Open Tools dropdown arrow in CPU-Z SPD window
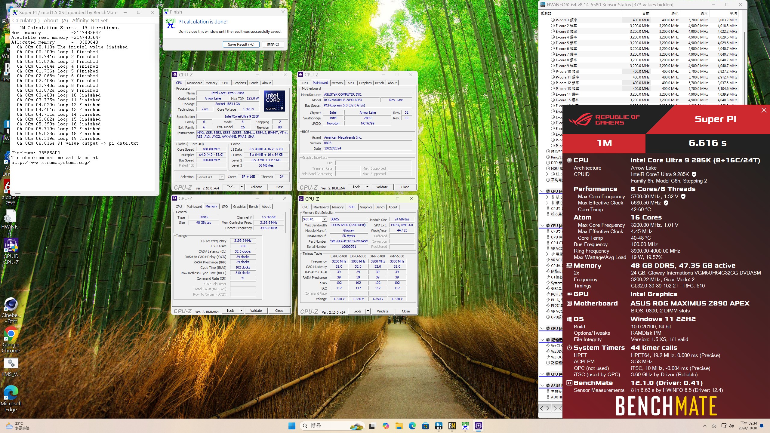This screenshot has width=770, height=433. 368,311
